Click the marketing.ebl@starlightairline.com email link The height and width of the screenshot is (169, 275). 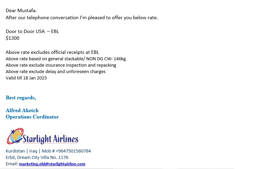point(52,164)
